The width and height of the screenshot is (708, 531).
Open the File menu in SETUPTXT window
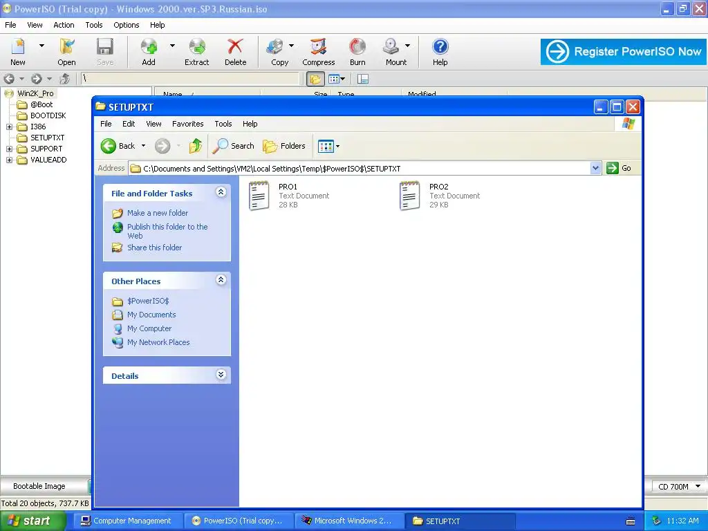(106, 124)
